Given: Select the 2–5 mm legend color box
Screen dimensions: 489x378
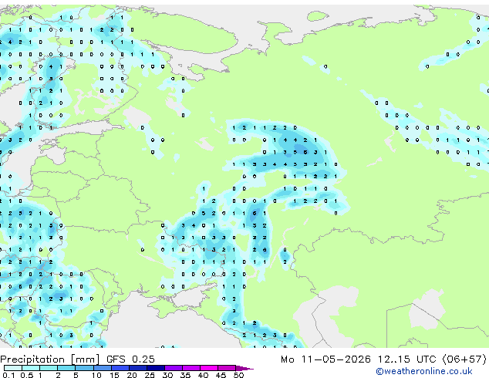Looking at the screenshot, I should 66,368.
